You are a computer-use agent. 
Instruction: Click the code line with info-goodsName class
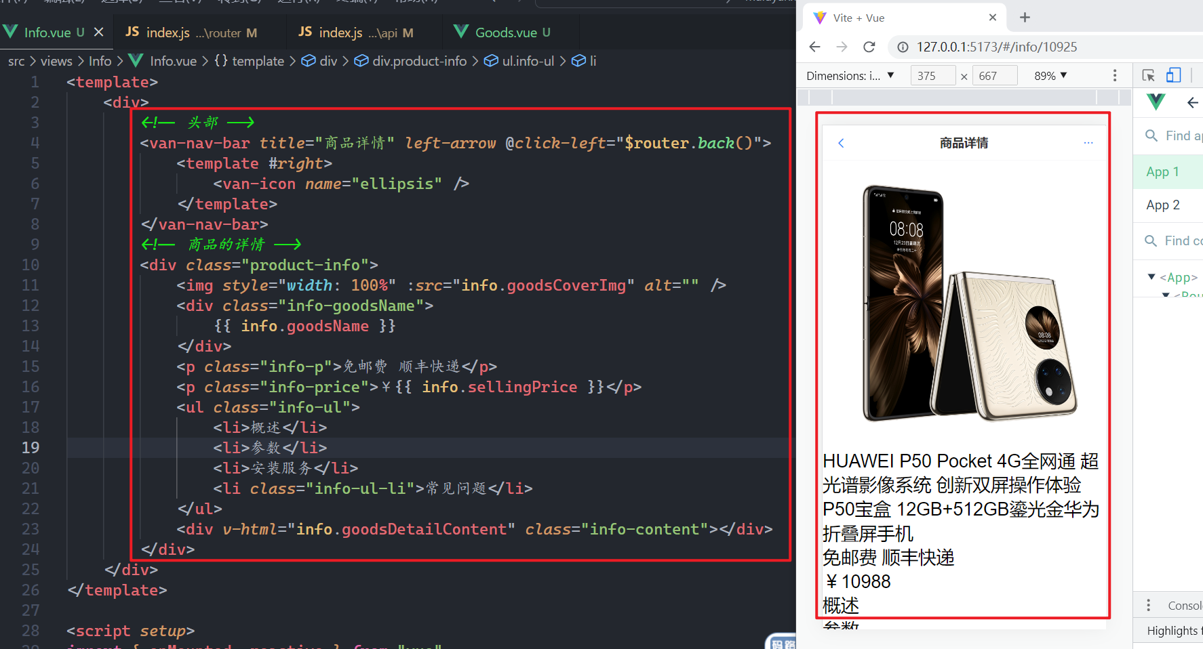[x=304, y=306]
